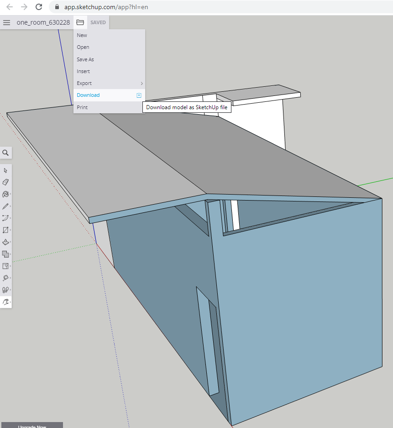Open the search magnifier in the sidebar
The height and width of the screenshot is (428, 393).
(5, 153)
